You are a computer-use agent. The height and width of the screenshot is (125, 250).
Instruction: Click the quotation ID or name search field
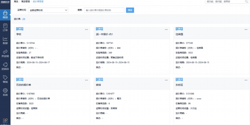[x=104, y=10]
